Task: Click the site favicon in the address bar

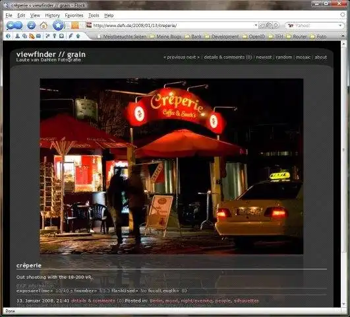Action: pos(89,25)
